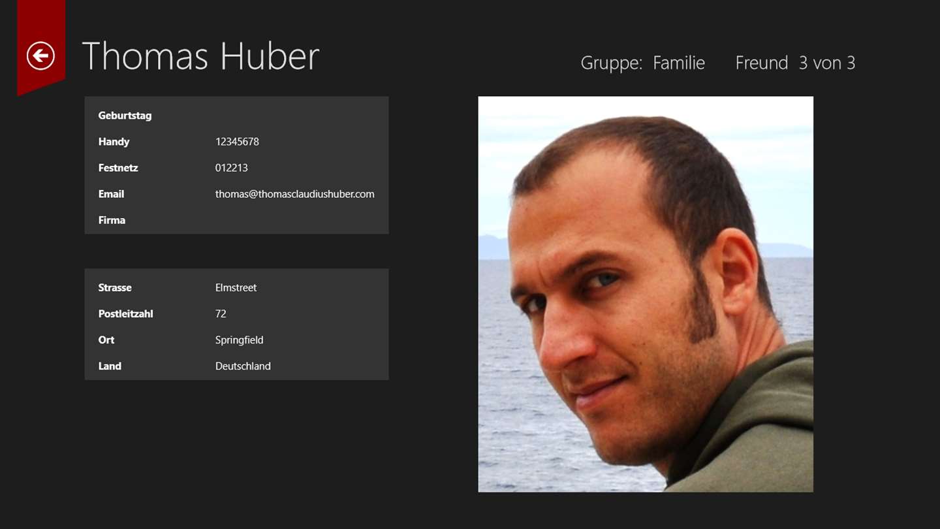The width and height of the screenshot is (940, 529).
Task: Click the Gruppe: Familie label
Action: point(643,63)
